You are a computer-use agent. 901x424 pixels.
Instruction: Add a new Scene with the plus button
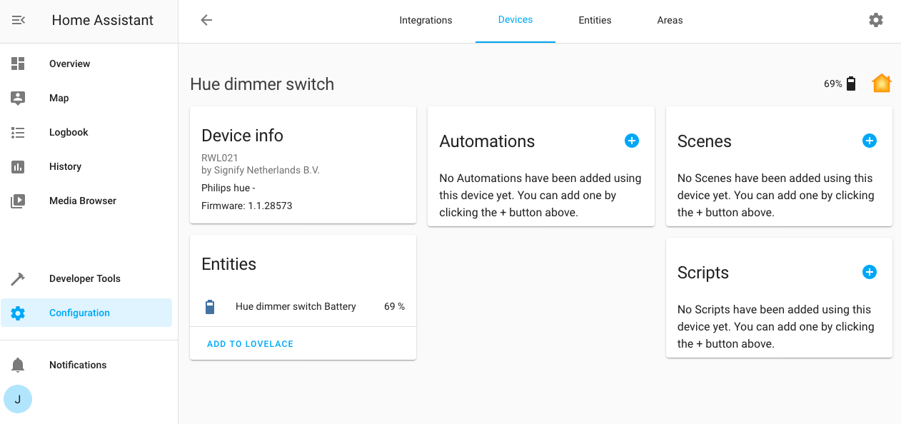[x=870, y=141]
